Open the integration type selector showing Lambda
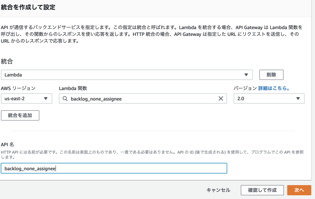315x199 pixels. (x=126, y=75)
